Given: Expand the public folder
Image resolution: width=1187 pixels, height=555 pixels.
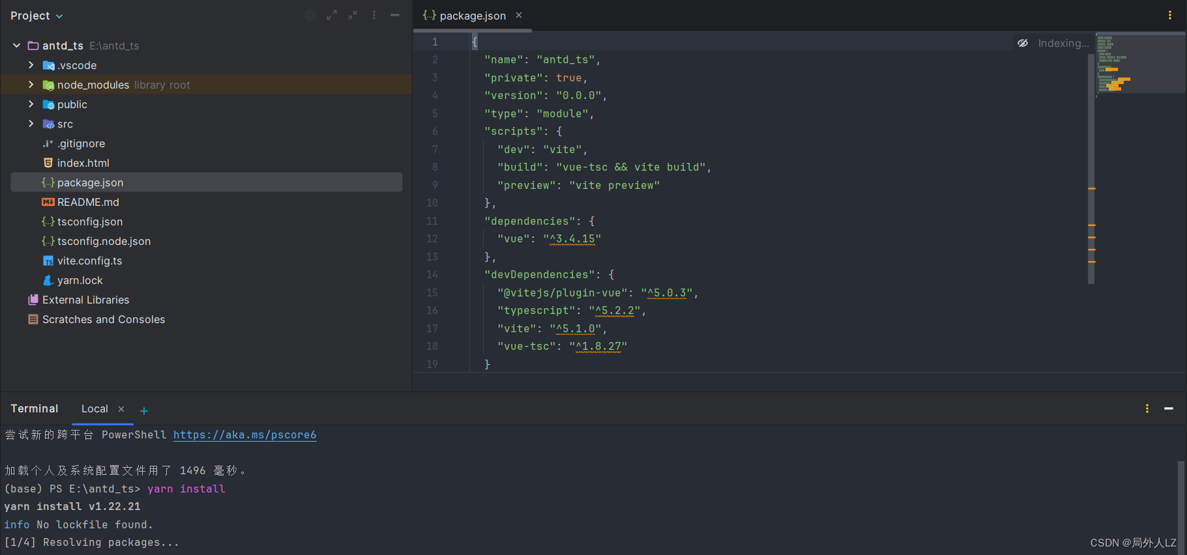Looking at the screenshot, I should 31,104.
